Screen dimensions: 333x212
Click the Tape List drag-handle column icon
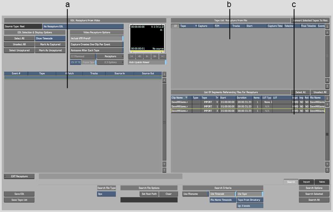pos(175,26)
